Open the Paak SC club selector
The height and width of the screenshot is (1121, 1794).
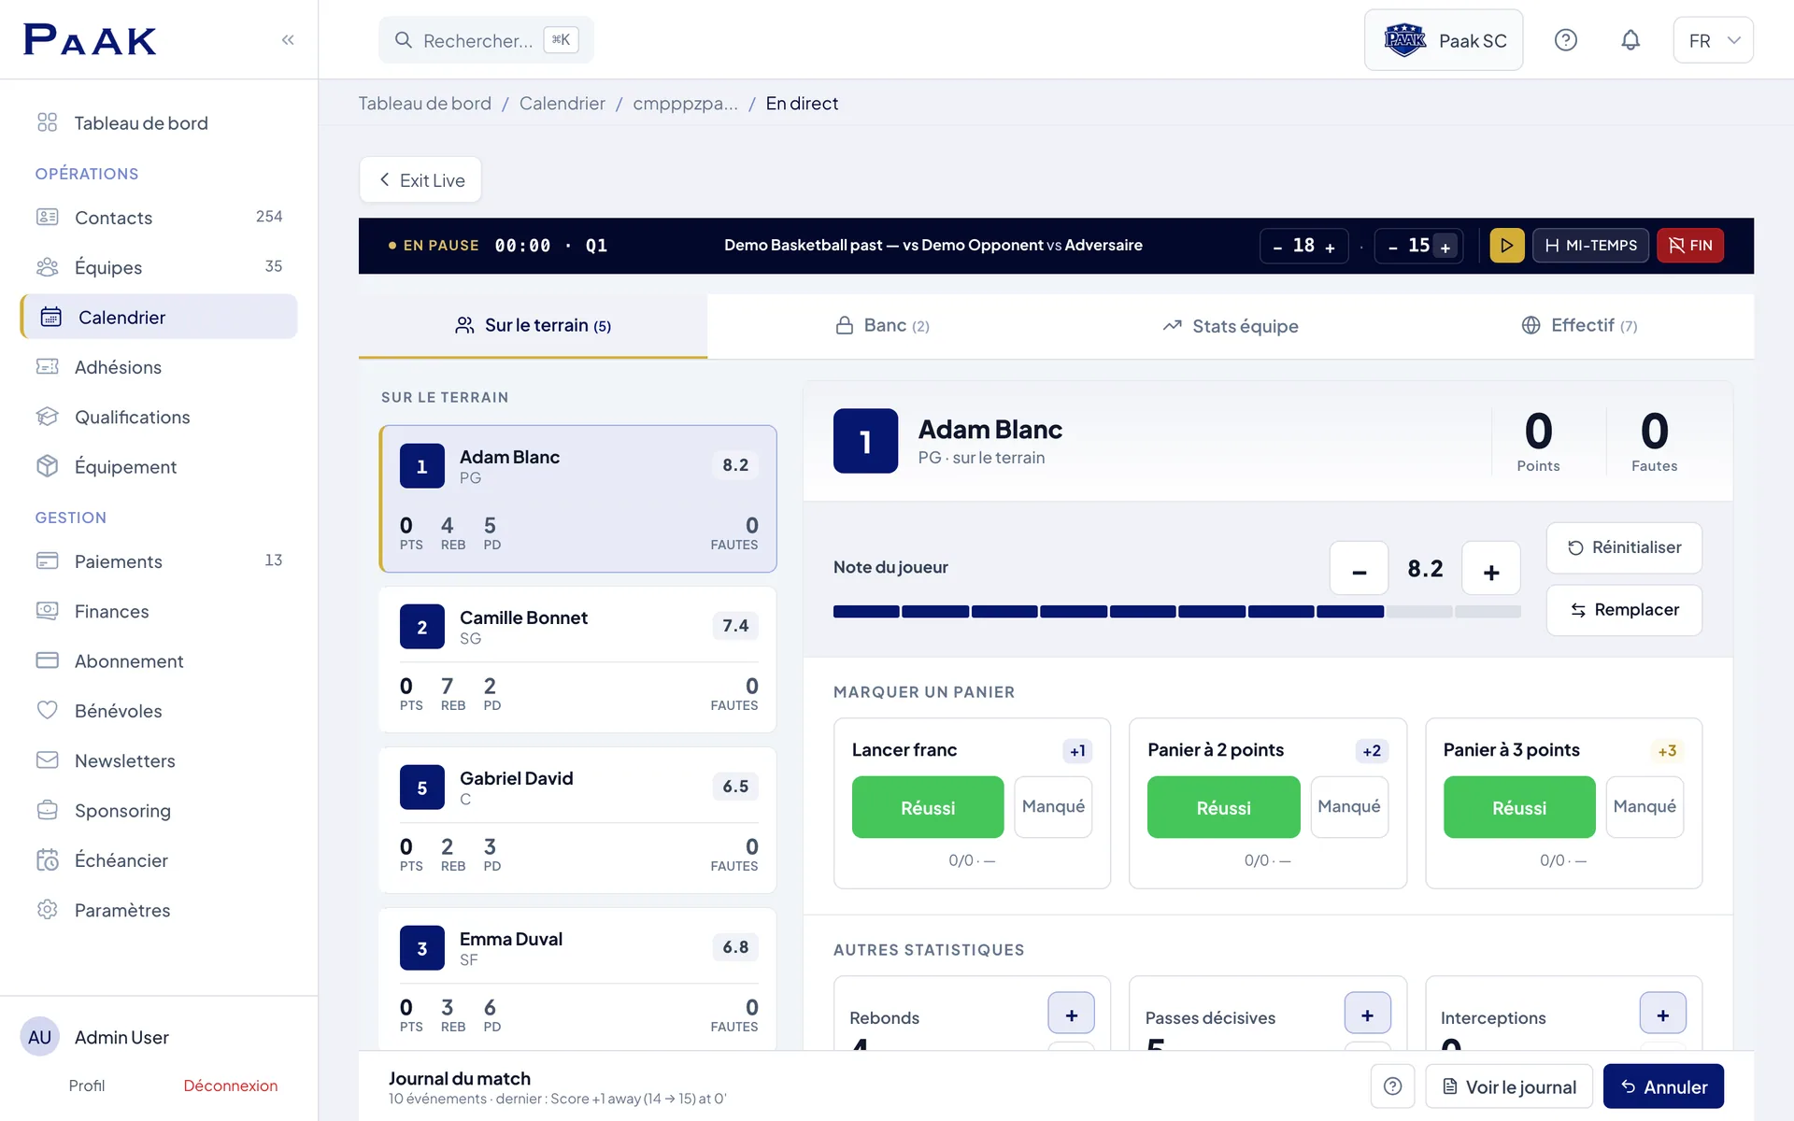coord(1444,40)
